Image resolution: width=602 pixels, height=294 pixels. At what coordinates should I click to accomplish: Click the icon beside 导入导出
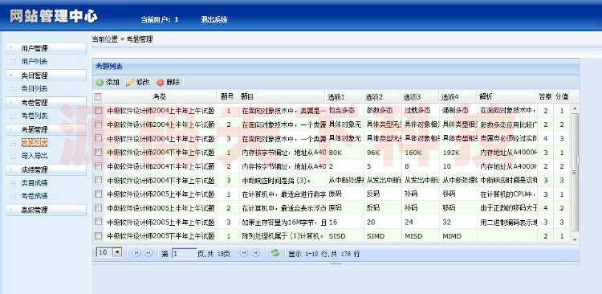(x=14, y=156)
